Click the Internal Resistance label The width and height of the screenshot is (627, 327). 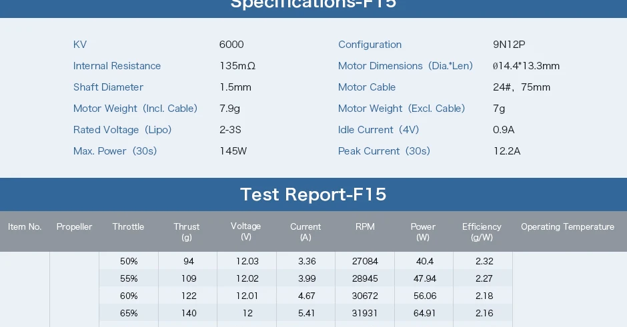(x=117, y=66)
